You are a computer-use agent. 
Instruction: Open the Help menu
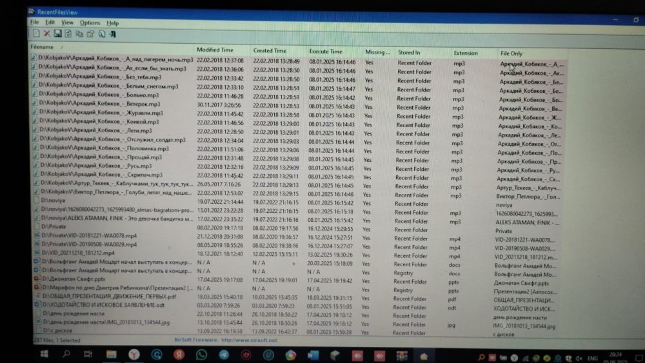[x=112, y=23]
